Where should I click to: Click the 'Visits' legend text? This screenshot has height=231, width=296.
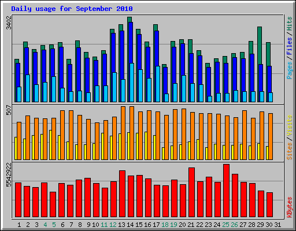[289, 126]
